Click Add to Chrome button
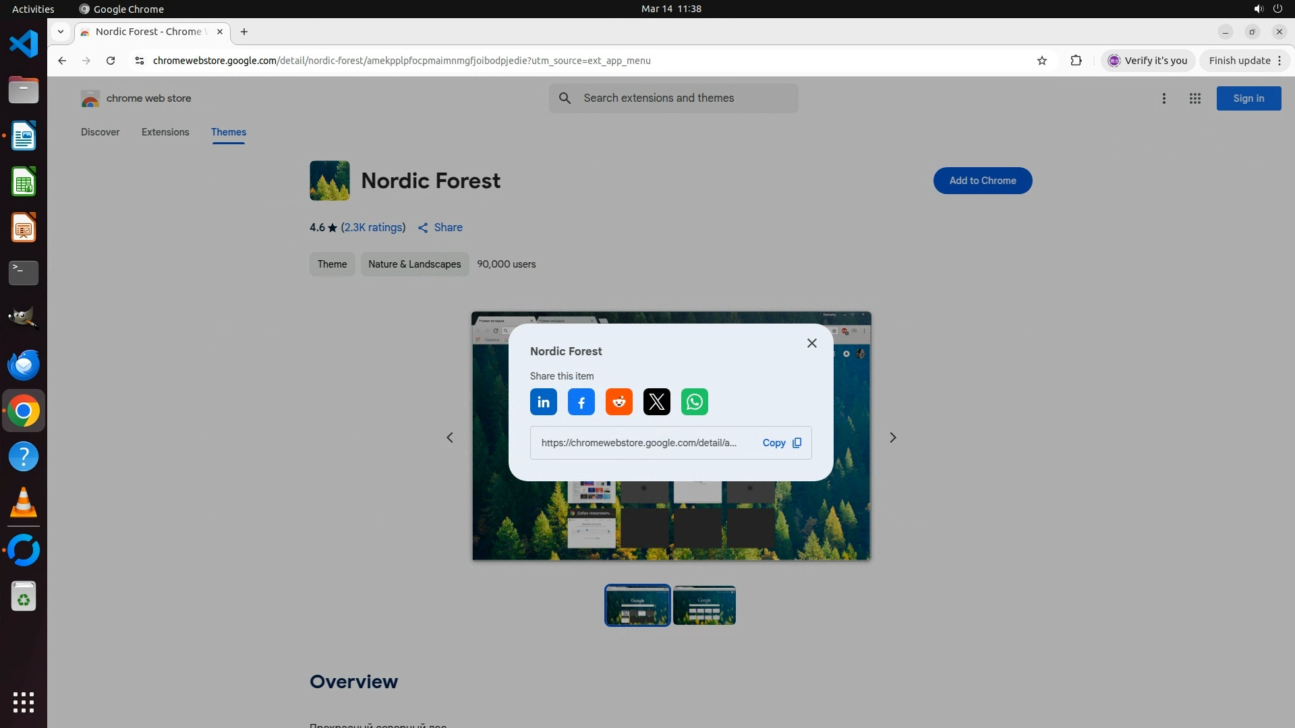Viewport: 1295px width, 728px height. coord(982,181)
